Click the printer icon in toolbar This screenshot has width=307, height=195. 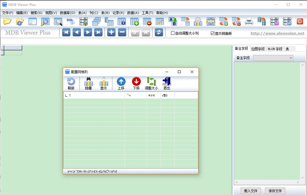tap(249, 22)
